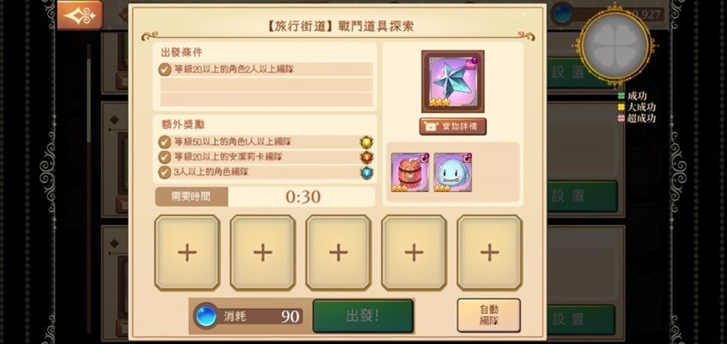The width and height of the screenshot is (727, 344).
Task: Toggle the level 20 departure condition check
Action: (165, 69)
